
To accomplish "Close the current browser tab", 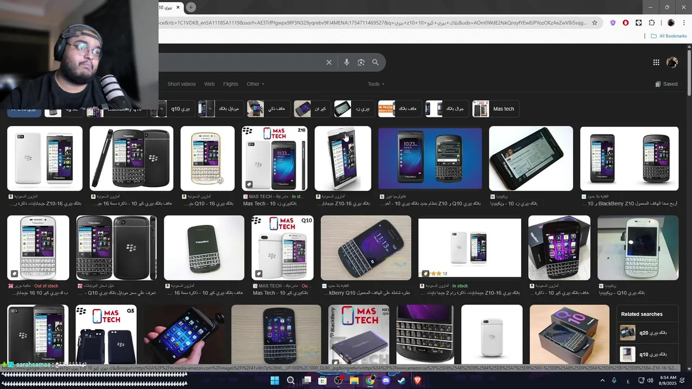I will (x=178, y=7).
